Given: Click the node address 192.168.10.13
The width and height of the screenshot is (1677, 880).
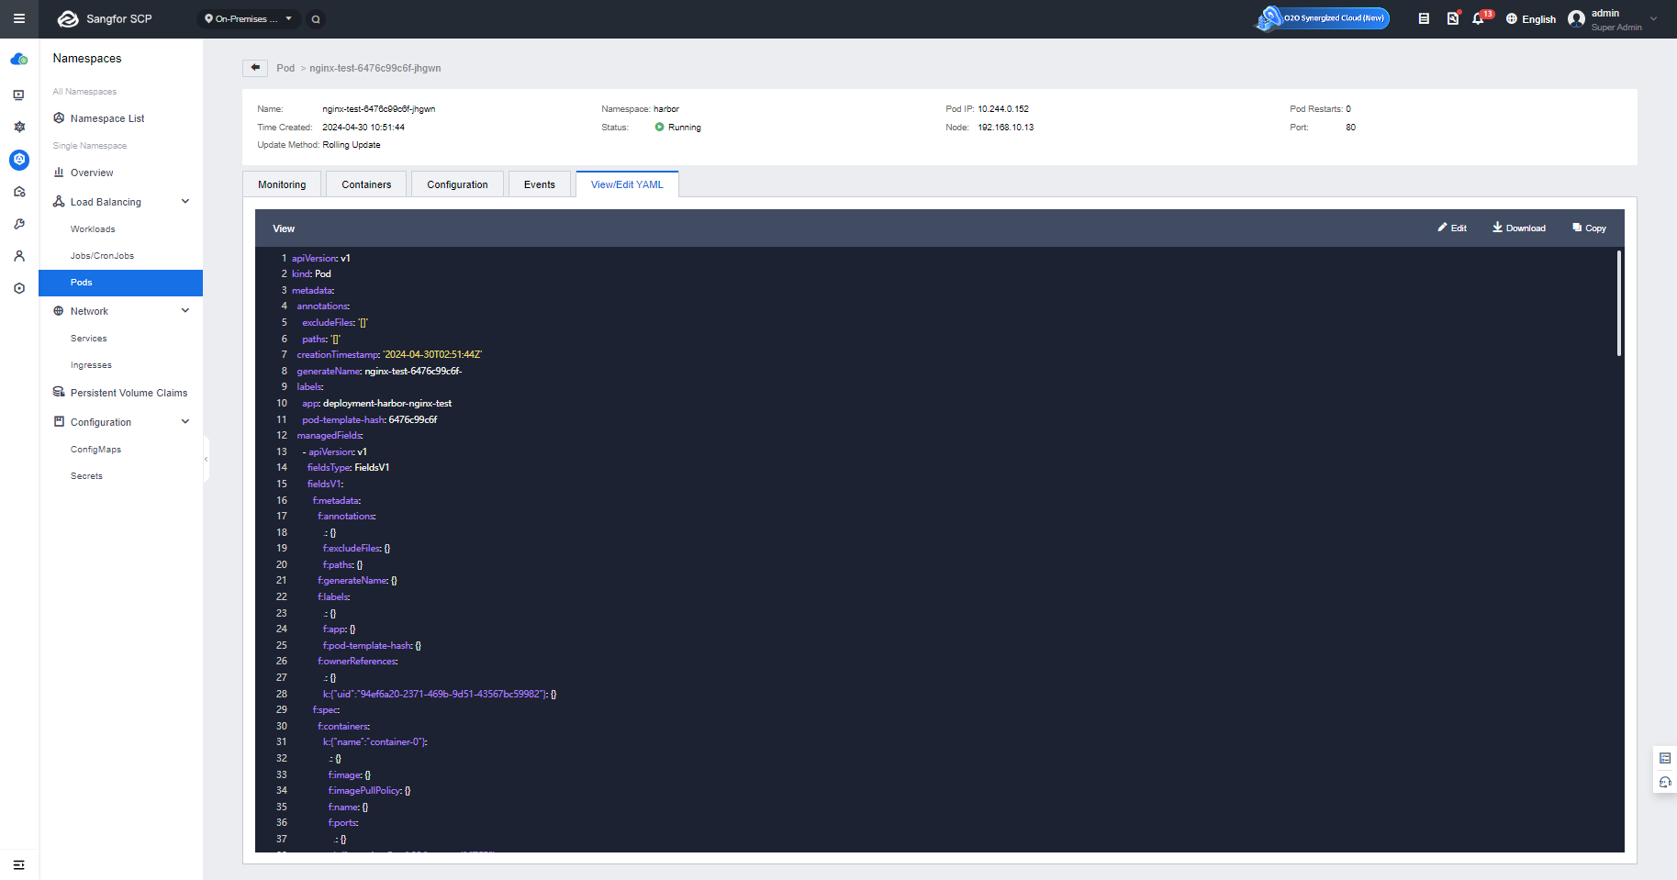Looking at the screenshot, I should coord(1006,128).
